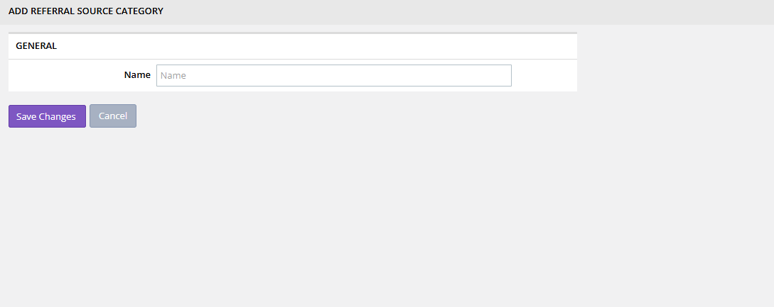Focus the text box with Name placeholder

333,75
